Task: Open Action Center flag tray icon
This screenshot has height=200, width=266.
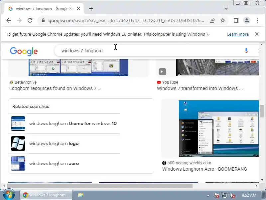Action: click(x=216, y=195)
